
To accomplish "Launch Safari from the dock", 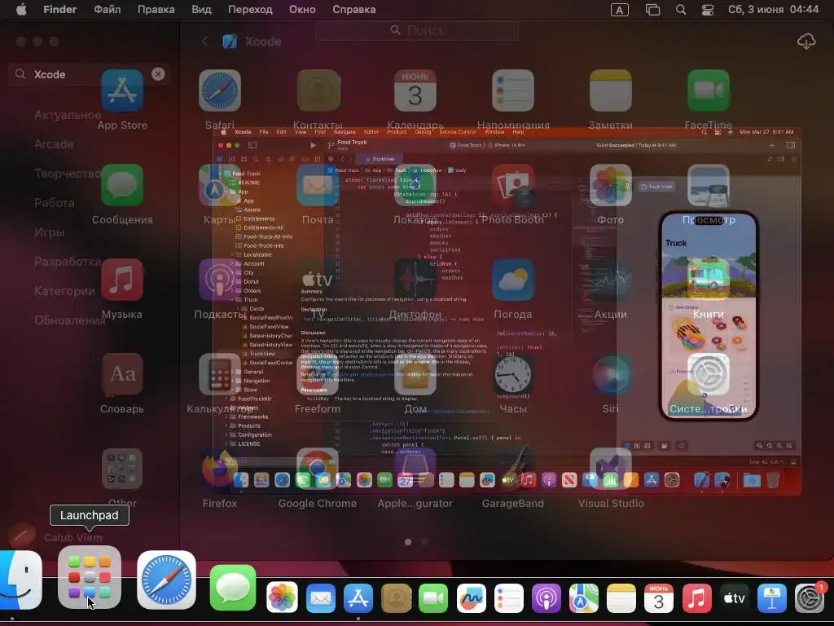I will pyautogui.click(x=166, y=580).
